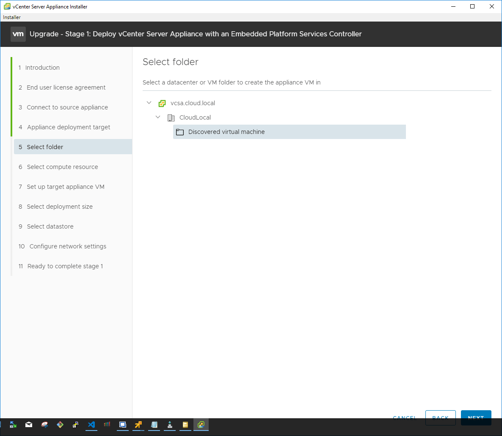This screenshot has height=436, width=502.
Task: Open the colored bars monitor icon in taskbar
Action: coord(107,425)
